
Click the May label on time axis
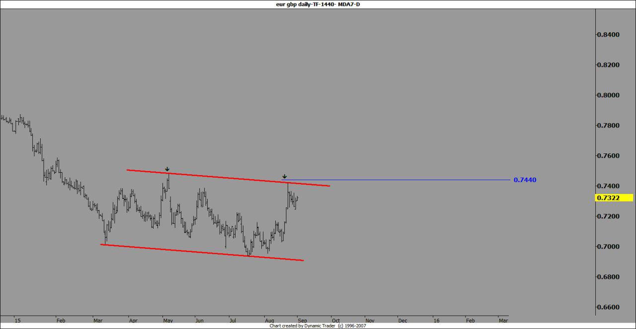168,321
